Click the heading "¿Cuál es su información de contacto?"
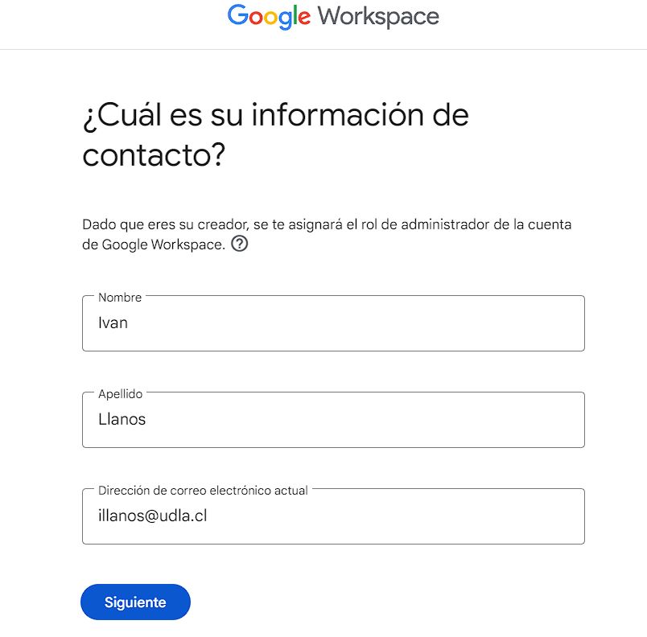 point(276,135)
